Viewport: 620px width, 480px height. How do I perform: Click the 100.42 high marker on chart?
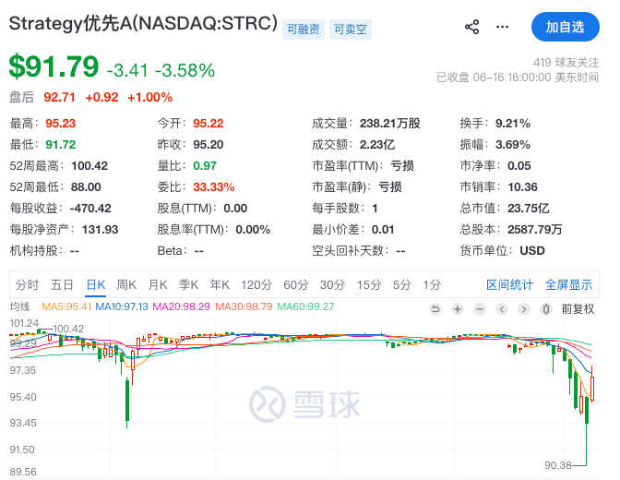click(68, 329)
